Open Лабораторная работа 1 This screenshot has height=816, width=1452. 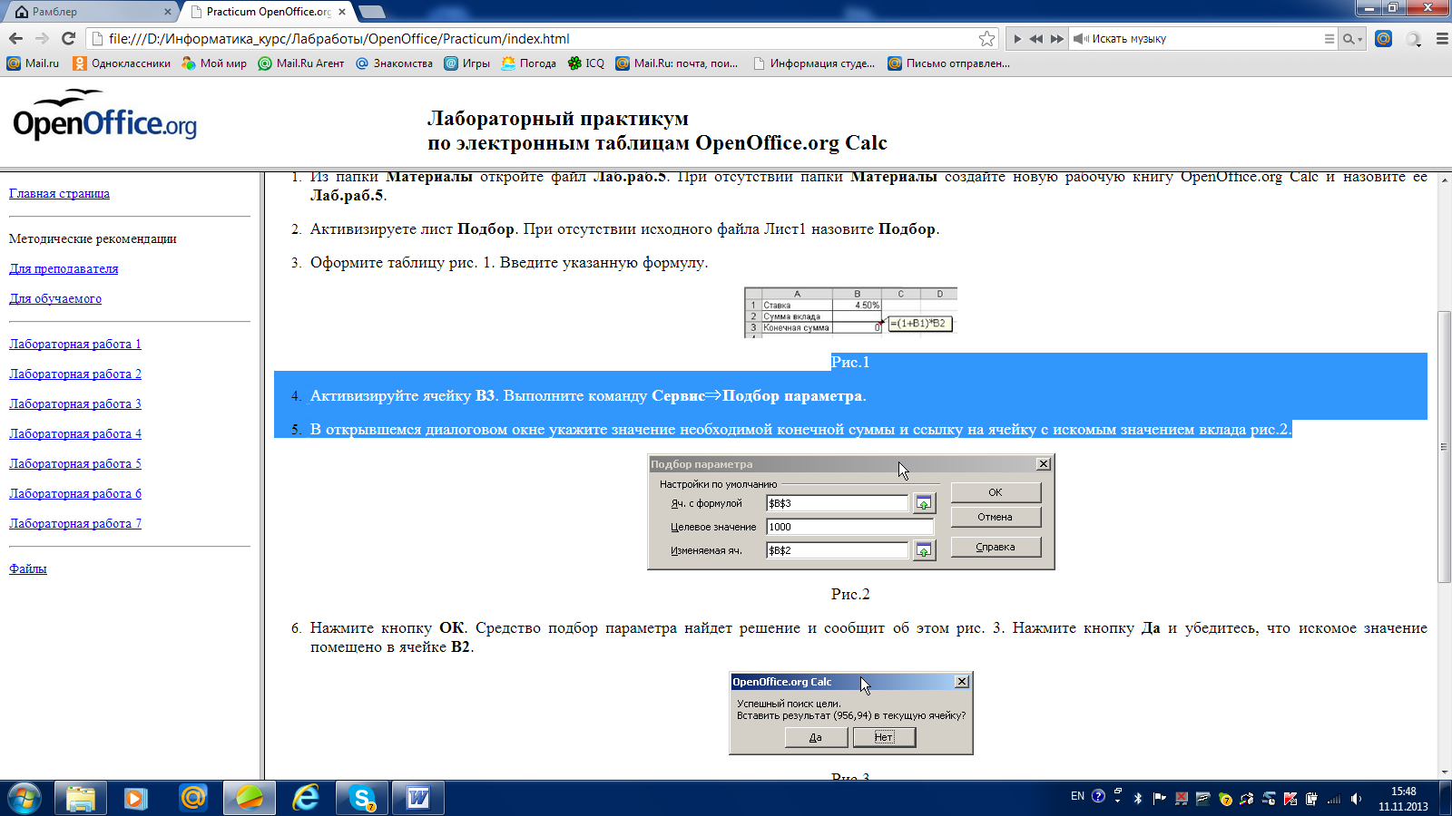75,344
